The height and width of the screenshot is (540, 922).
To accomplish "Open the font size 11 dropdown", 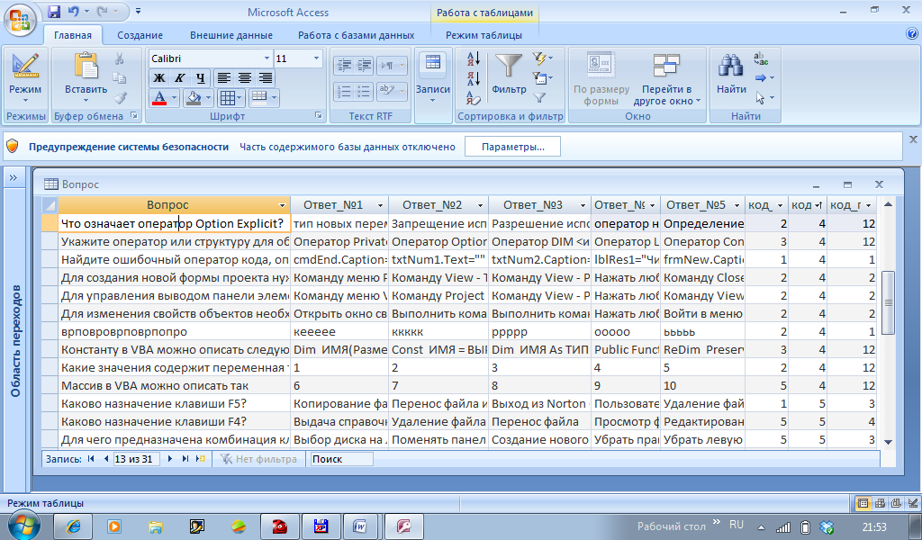I will 316,58.
